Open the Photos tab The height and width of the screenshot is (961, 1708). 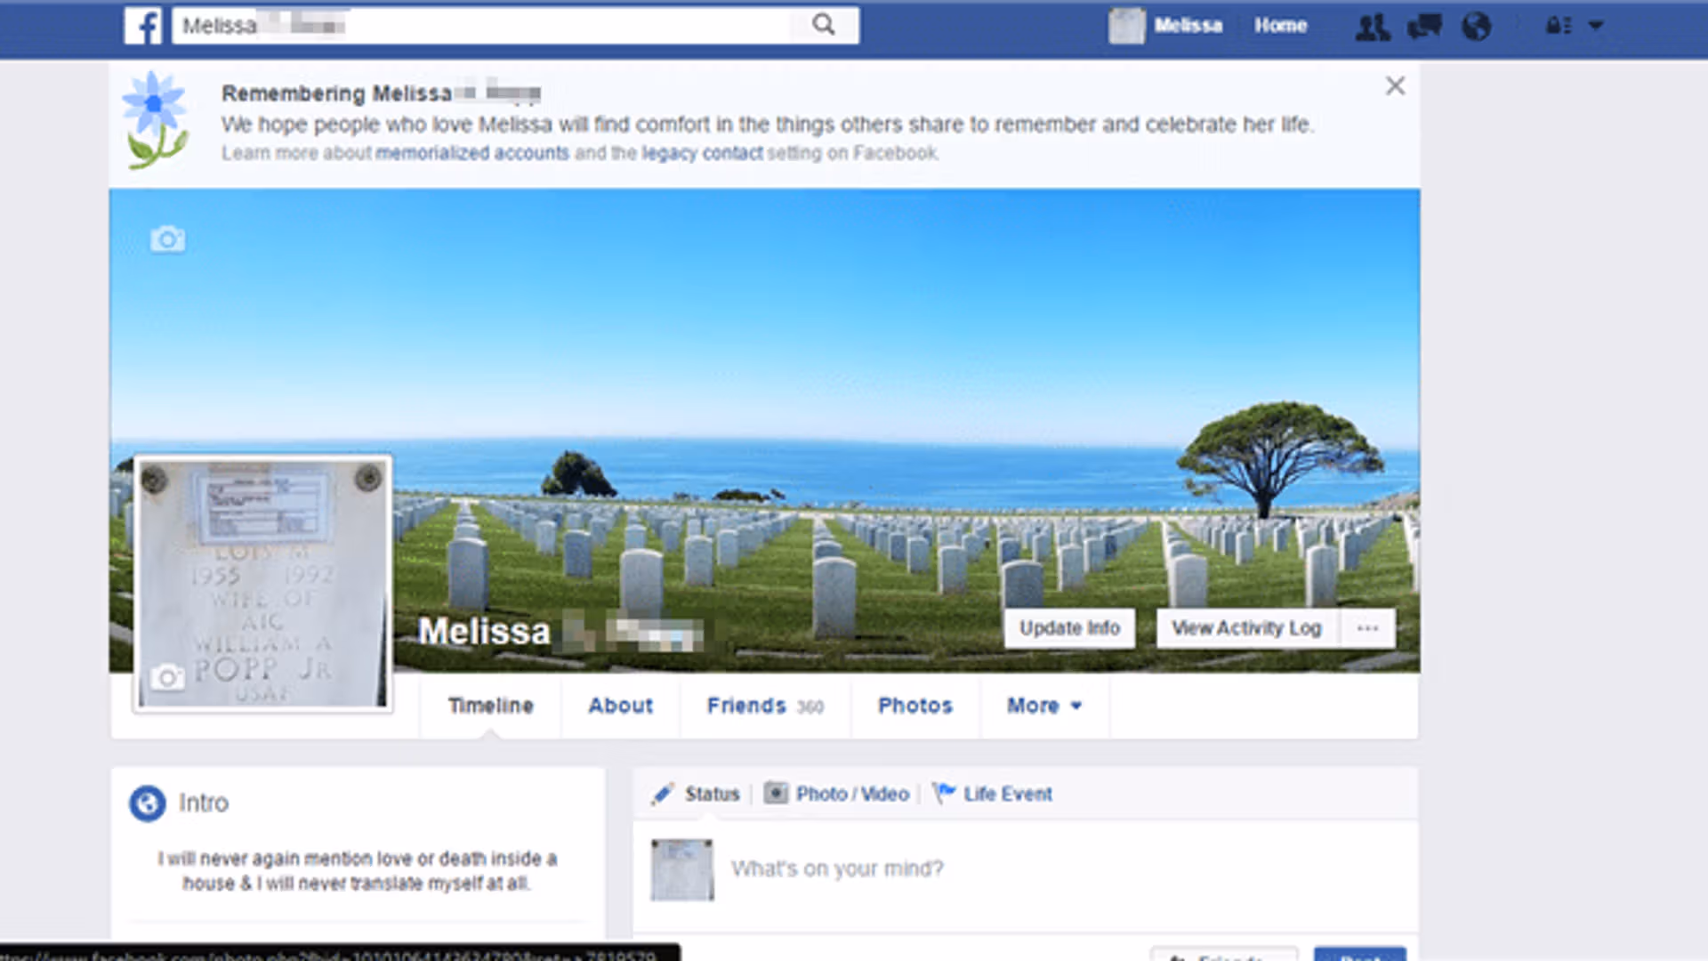pyautogui.click(x=914, y=706)
